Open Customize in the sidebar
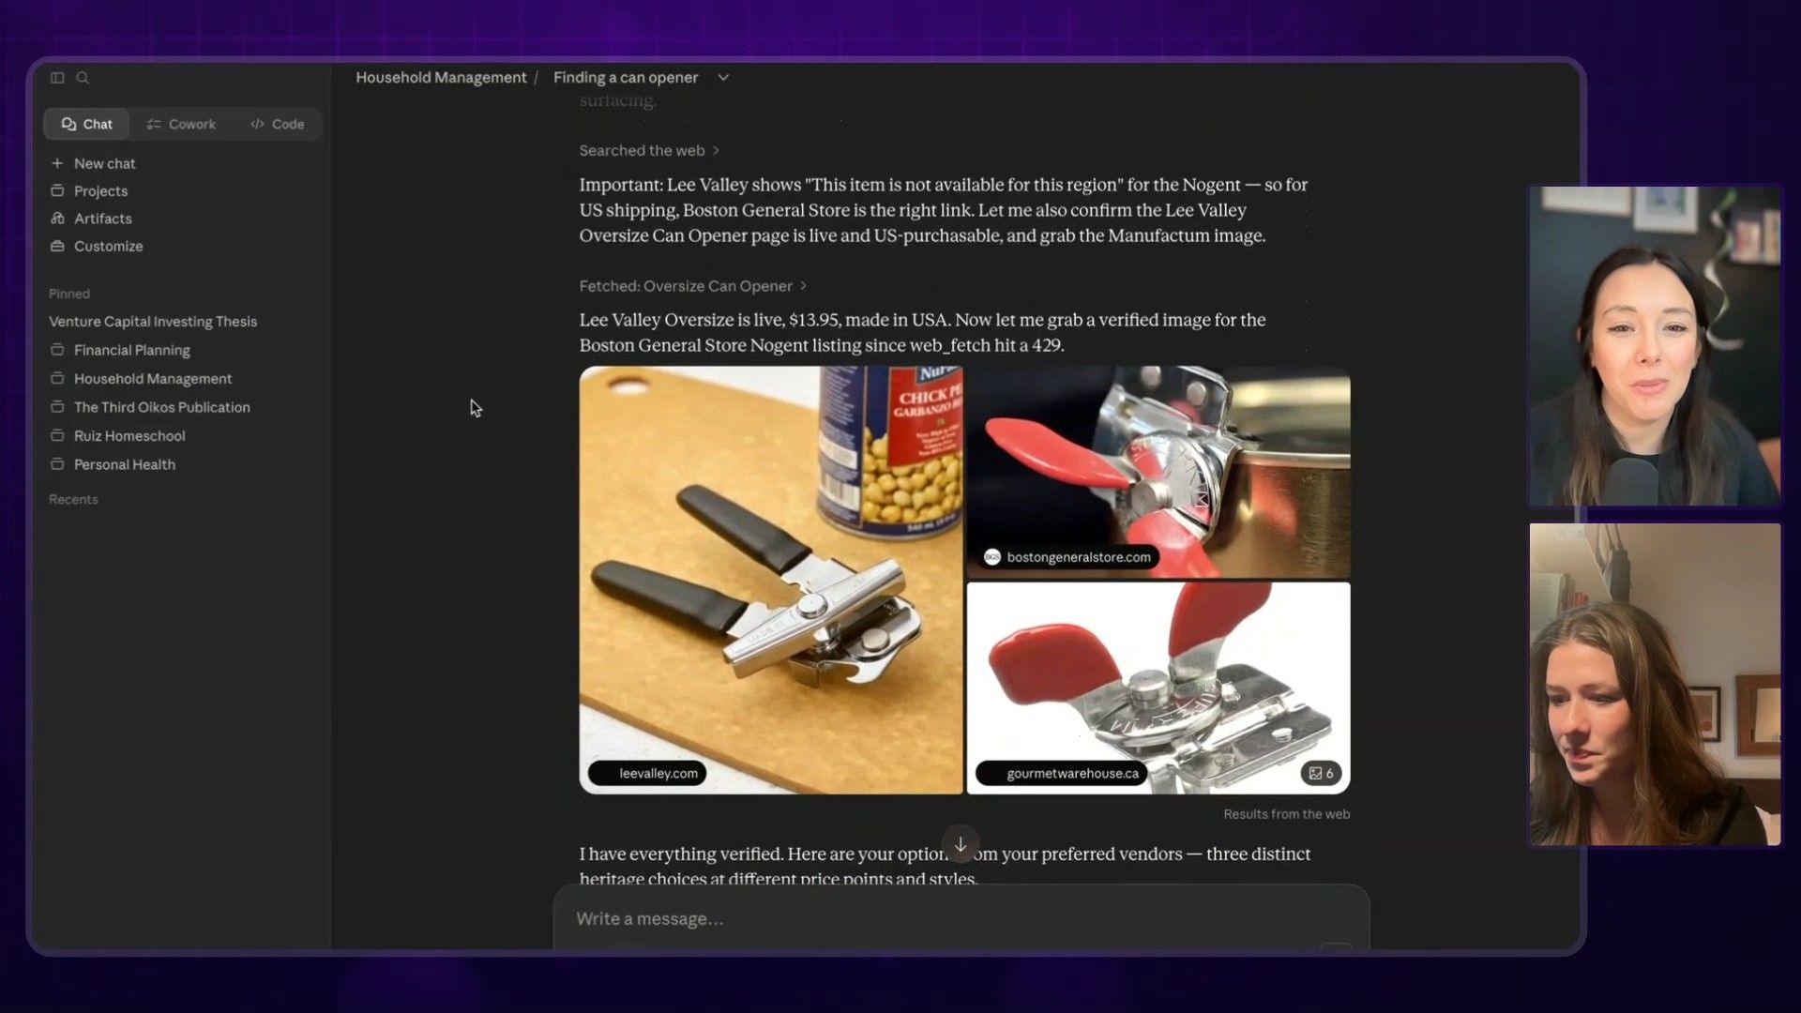 [108, 246]
